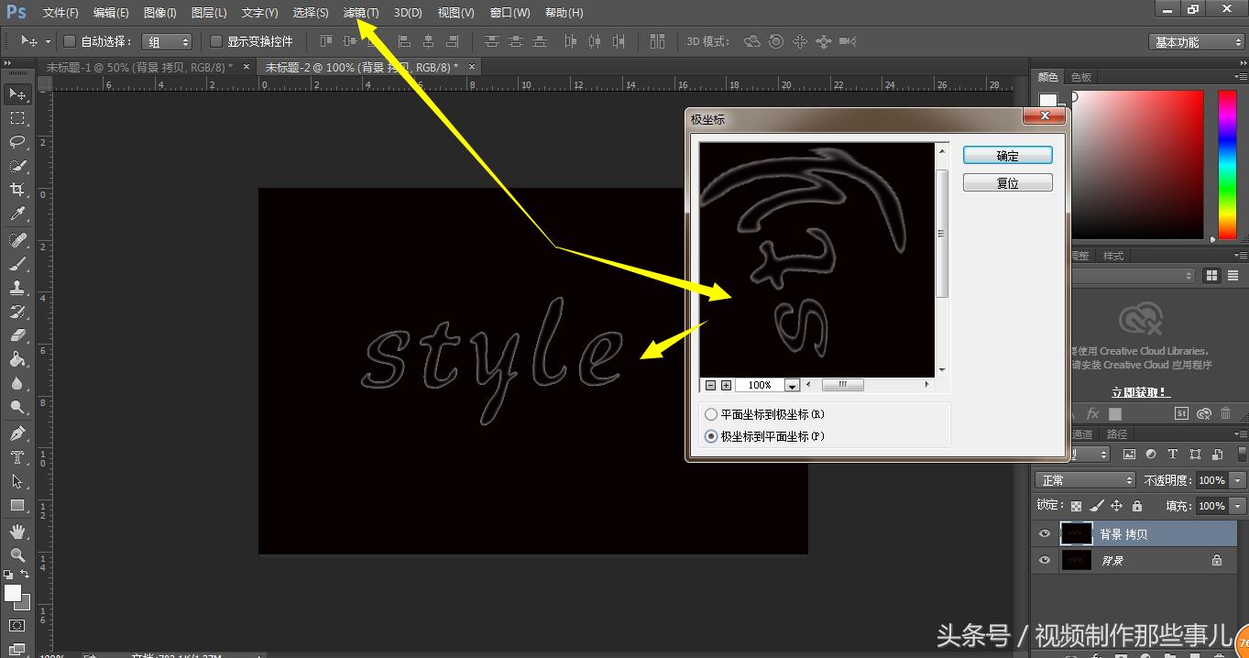This screenshot has width=1249, height=658.
Task: Hide the 背景 拷贝 layer
Action: click(1045, 533)
